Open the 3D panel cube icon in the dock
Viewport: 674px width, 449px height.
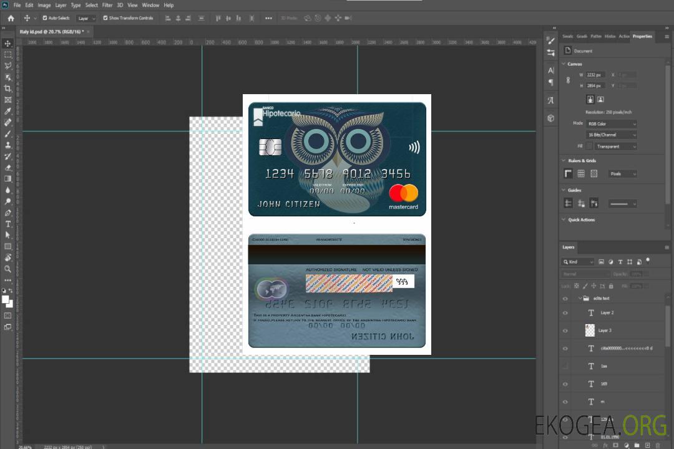click(550, 118)
